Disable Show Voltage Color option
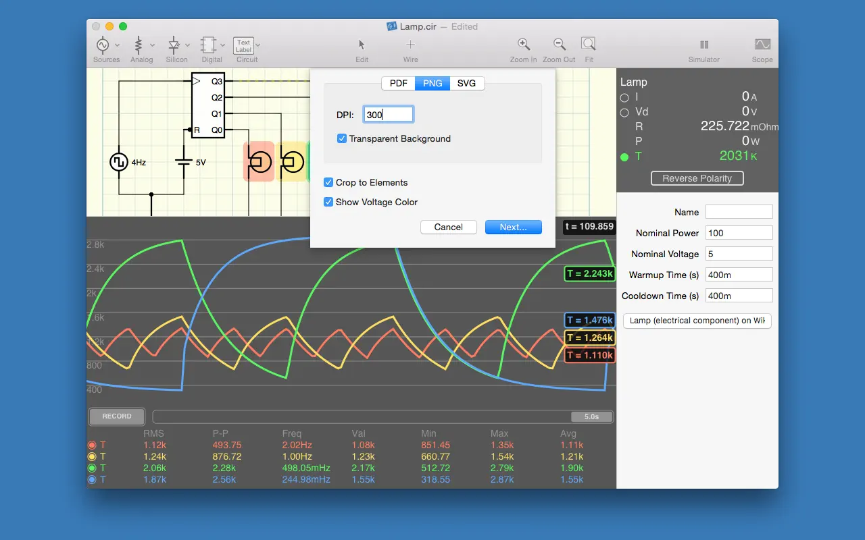This screenshot has width=865, height=540. pos(328,202)
